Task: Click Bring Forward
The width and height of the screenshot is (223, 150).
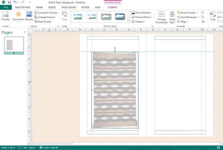Action: pyautogui.click(x=186, y=12)
